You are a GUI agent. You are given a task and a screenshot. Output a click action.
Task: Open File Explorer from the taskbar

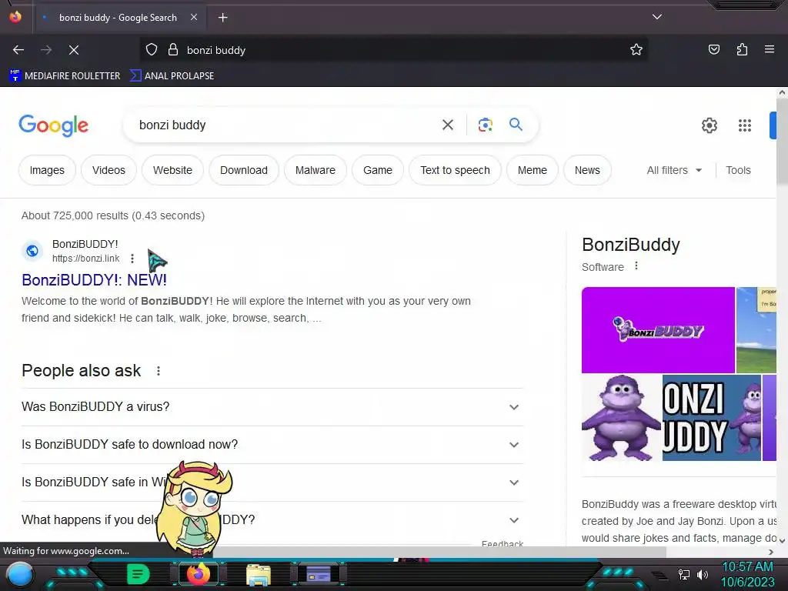(x=259, y=574)
